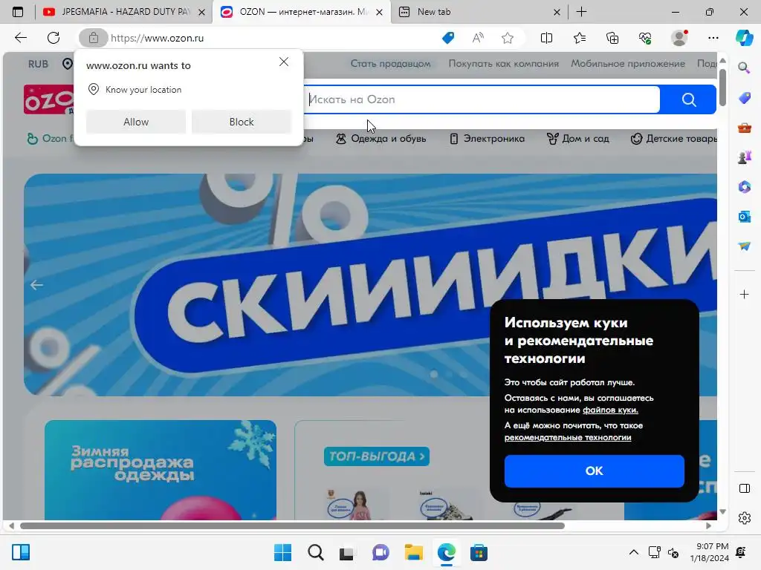
Task: Open tab actions menu icon
Action: coord(18,12)
